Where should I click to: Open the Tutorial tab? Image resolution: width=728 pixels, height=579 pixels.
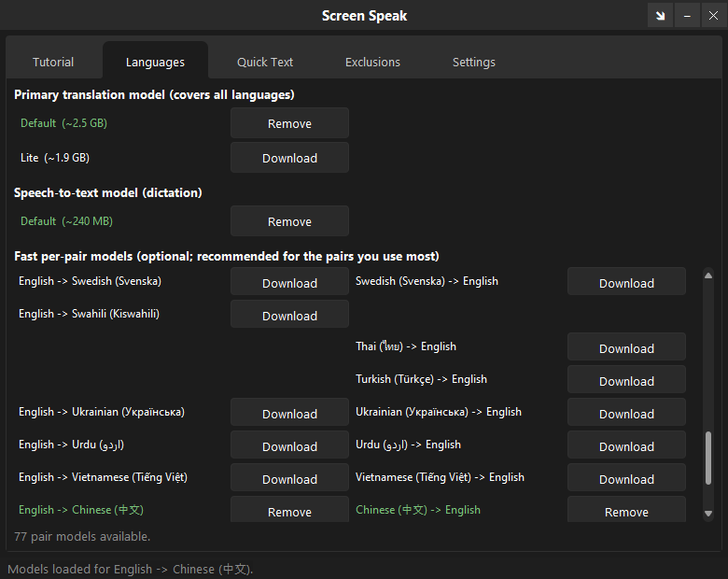click(53, 62)
